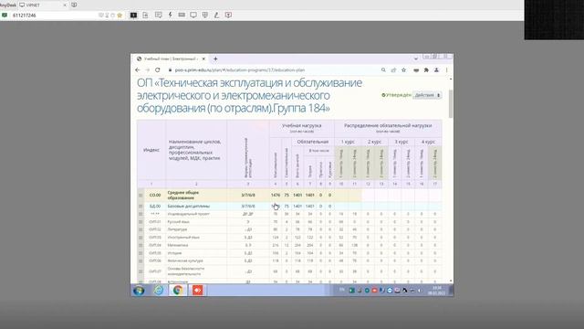The height and width of the screenshot is (329, 584).
Task: Click the СО.00 row handle
Action: coord(141,195)
